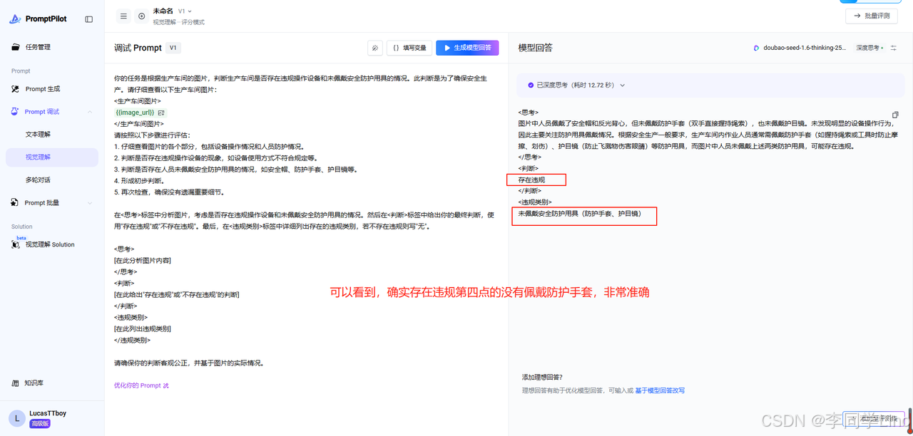Go to 视觉理解 mode
The height and width of the screenshot is (436, 913).
point(51,157)
